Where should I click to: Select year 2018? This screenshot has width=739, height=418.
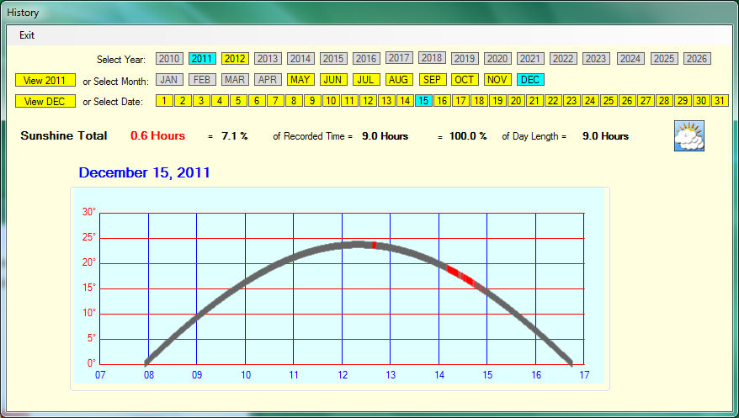(x=432, y=57)
